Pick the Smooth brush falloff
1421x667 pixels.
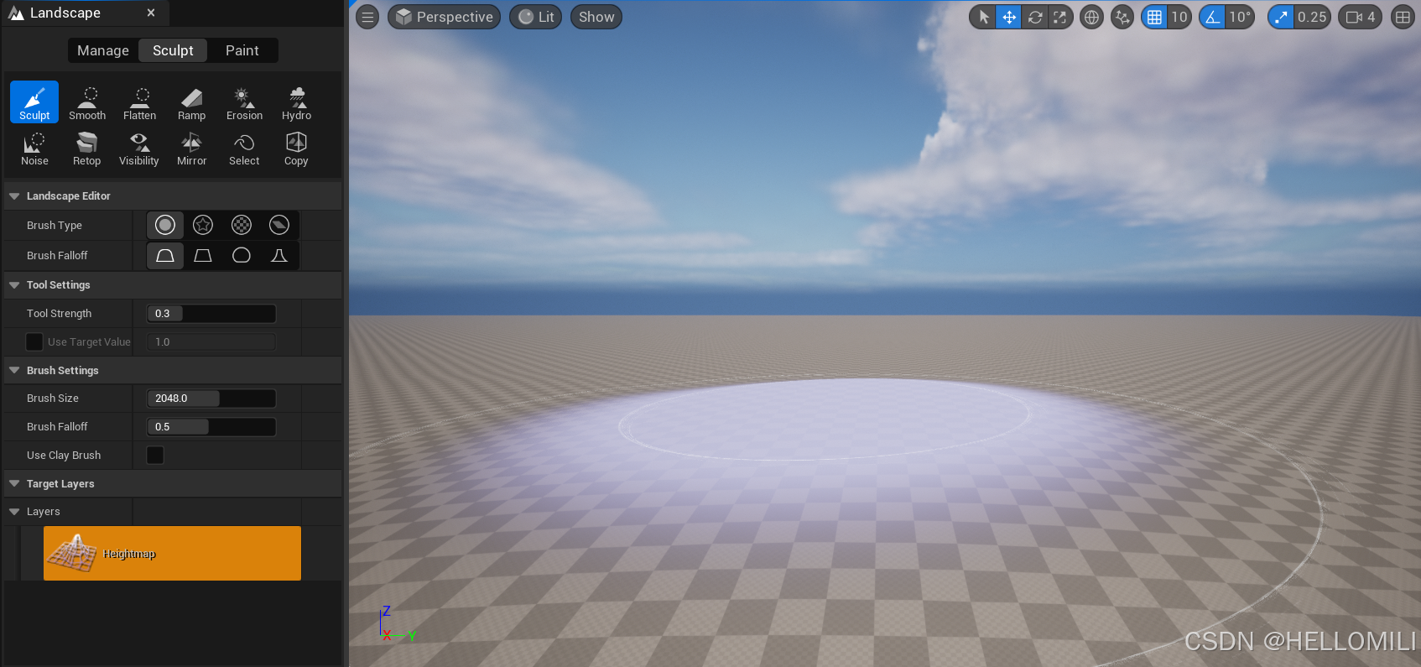[x=165, y=255]
